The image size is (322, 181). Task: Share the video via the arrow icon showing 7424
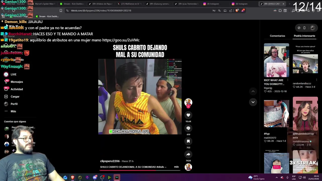188,154
